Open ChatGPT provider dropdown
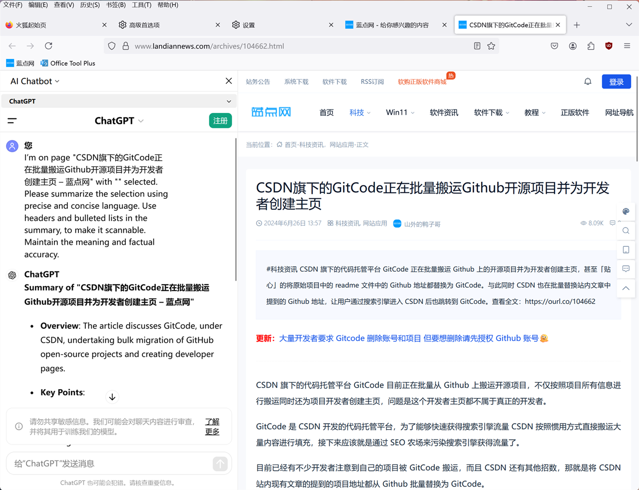639x490 pixels. [119, 101]
